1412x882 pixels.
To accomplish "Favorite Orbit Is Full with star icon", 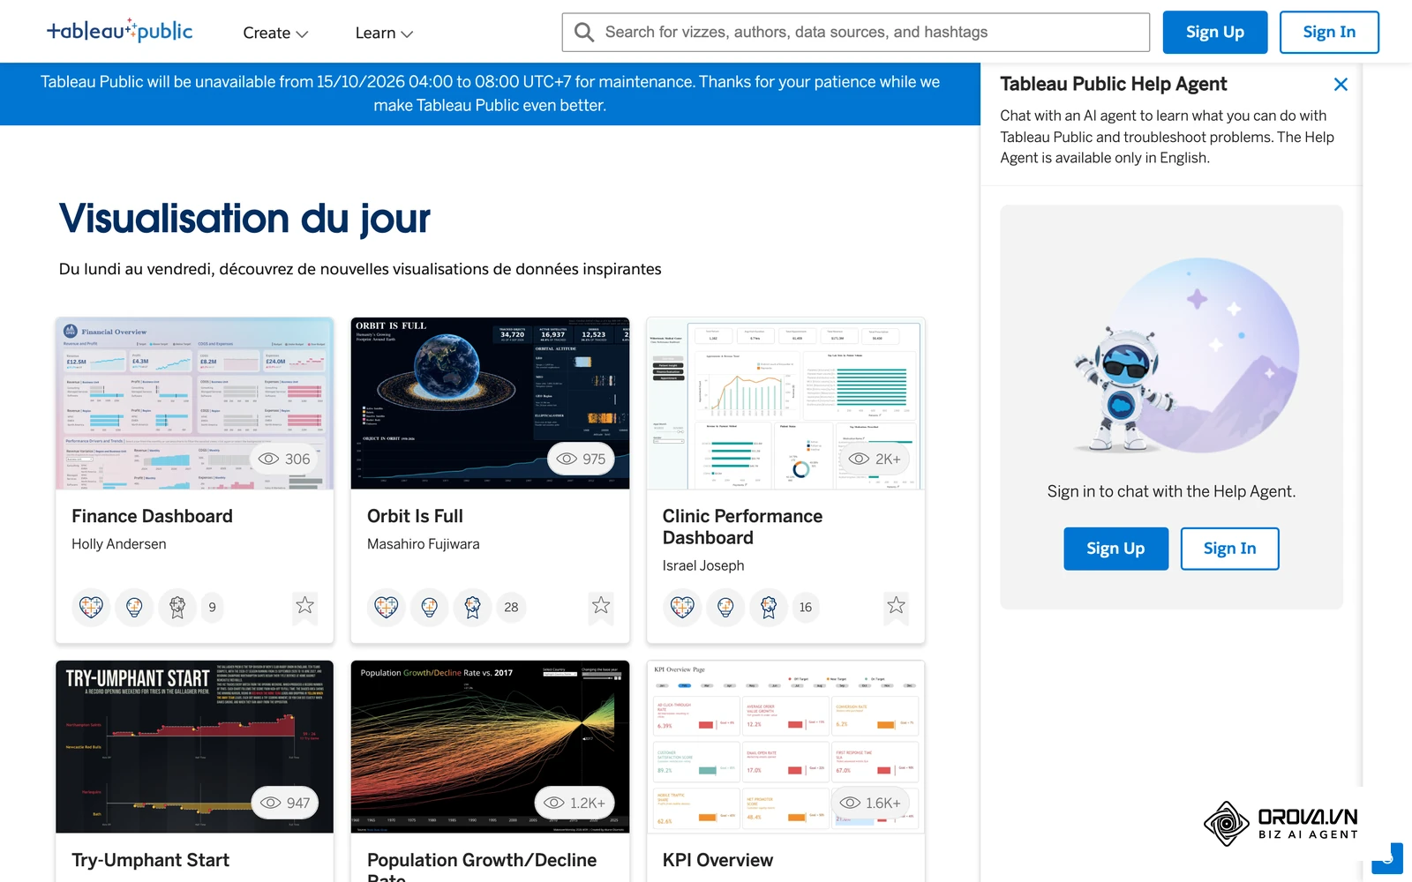I will (601, 605).
